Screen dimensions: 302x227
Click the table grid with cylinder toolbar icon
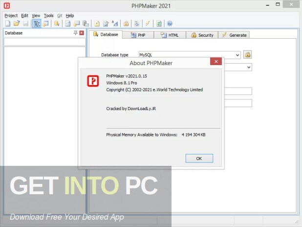coord(77,23)
